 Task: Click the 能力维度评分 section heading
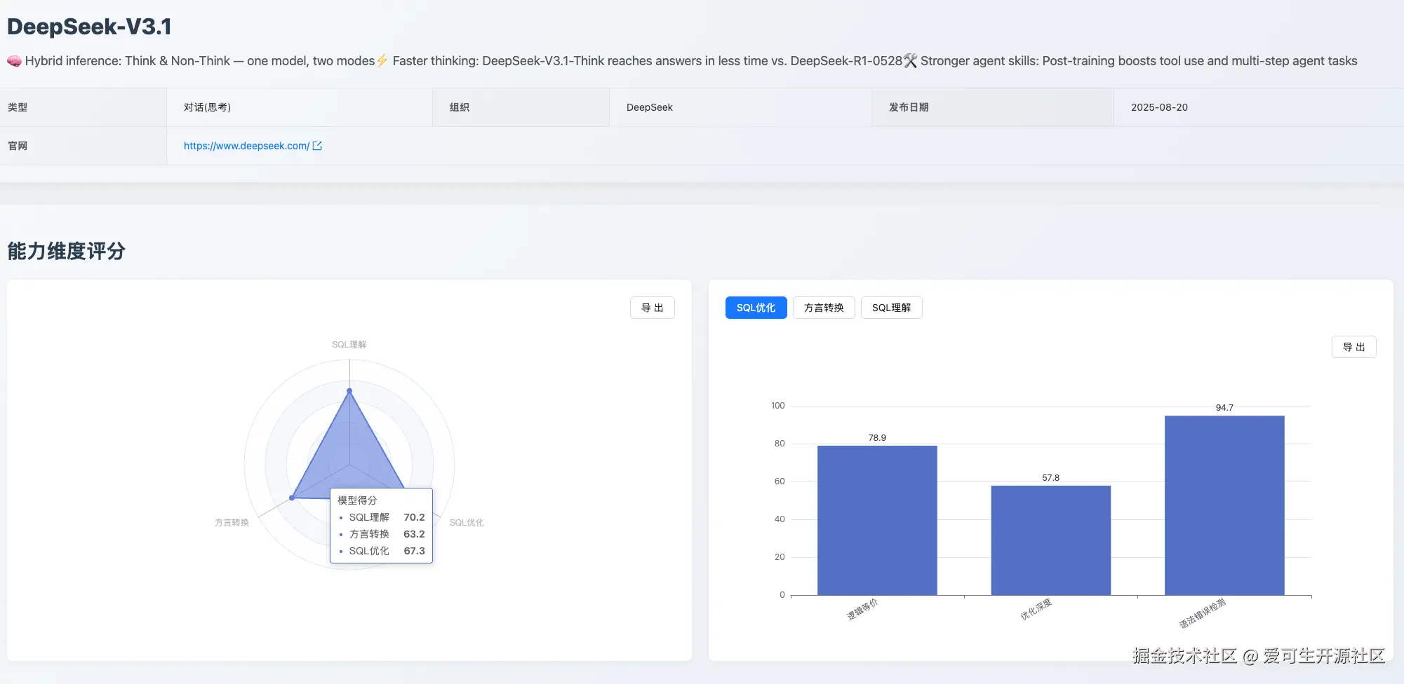(65, 251)
